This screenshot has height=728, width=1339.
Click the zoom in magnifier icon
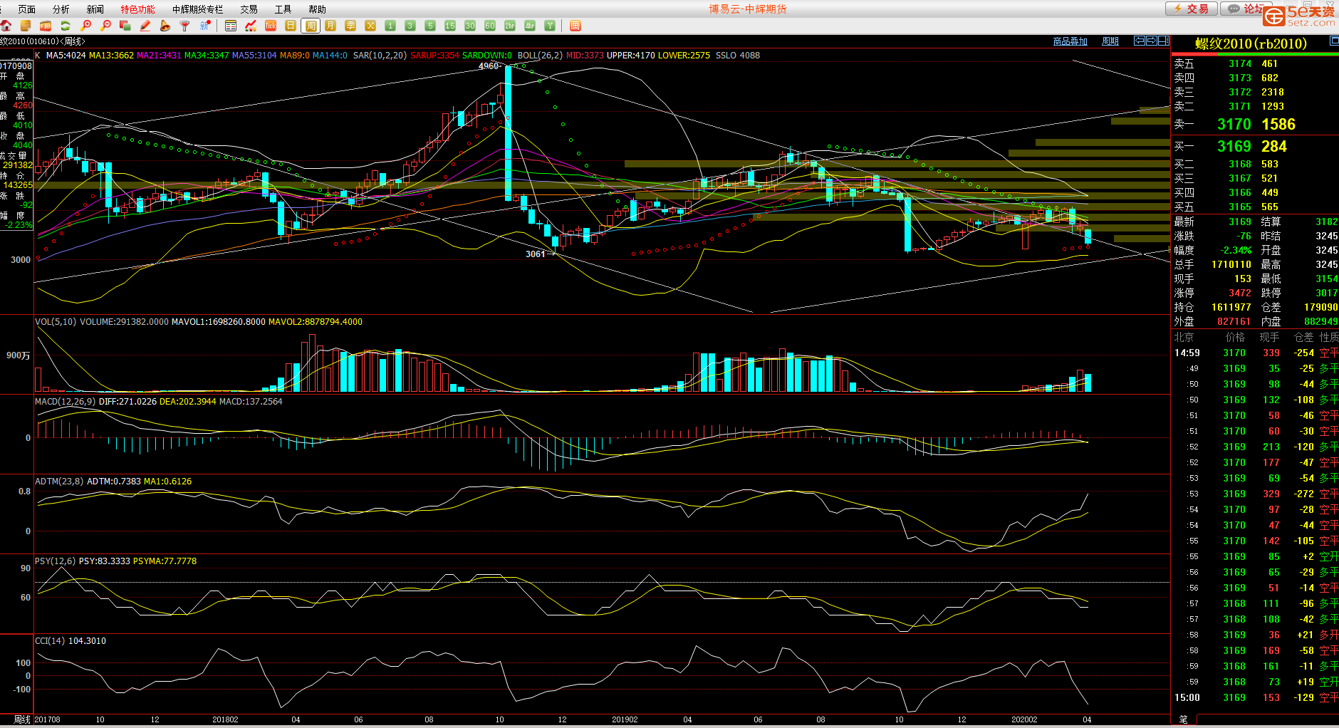(86, 26)
